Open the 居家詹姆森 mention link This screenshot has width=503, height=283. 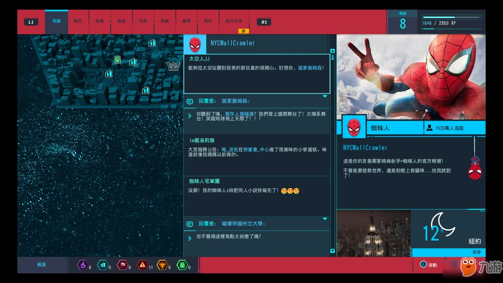point(310,68)
